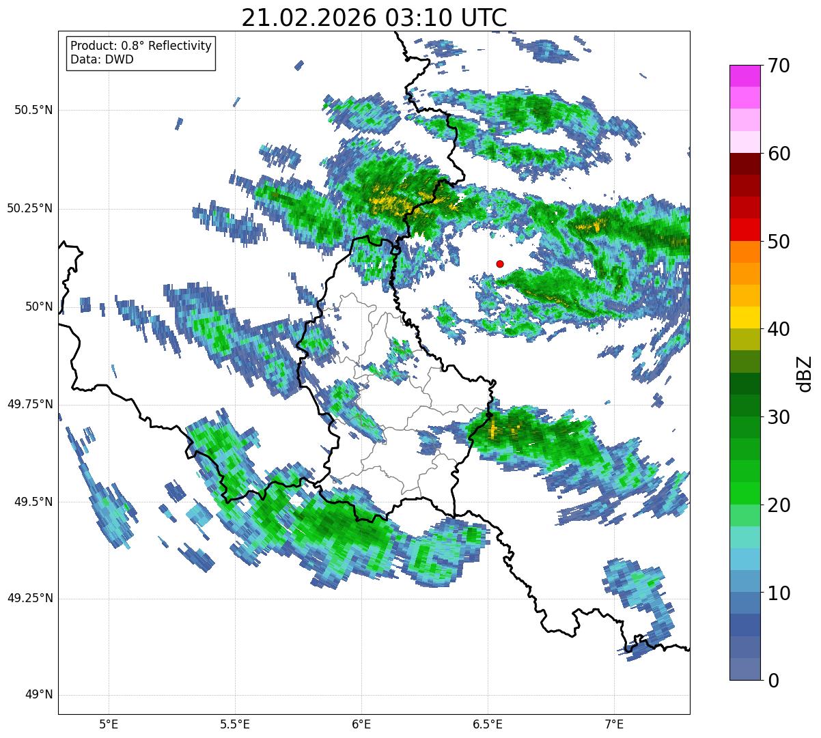This screenshot has width=821, height=738.
Task: Click the title "21.02.2026 03:10 UTC"
Action: (x=374, y=17)
